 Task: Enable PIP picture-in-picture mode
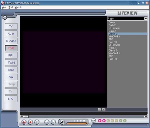coord(11,55)
